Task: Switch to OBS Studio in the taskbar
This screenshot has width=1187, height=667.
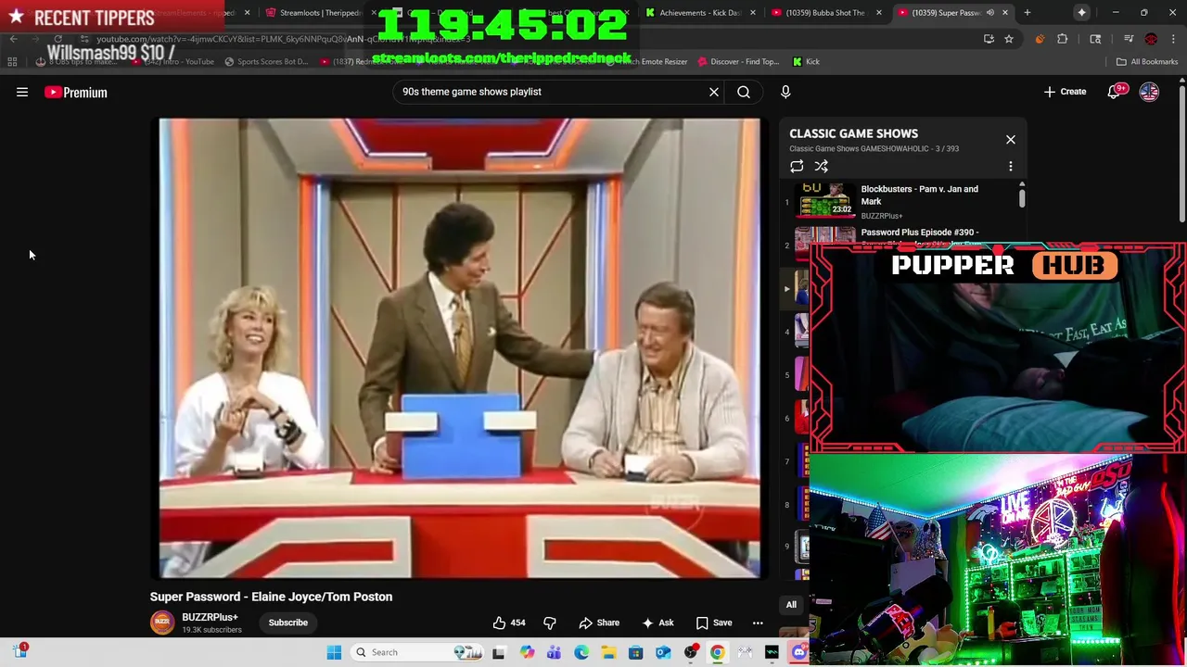Action: tap(690, 652)
